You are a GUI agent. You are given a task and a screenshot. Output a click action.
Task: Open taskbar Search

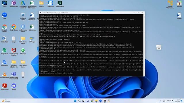79,101
